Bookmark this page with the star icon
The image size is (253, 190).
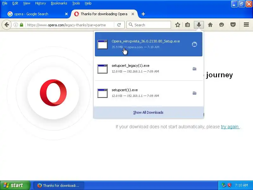click(178, 25)
